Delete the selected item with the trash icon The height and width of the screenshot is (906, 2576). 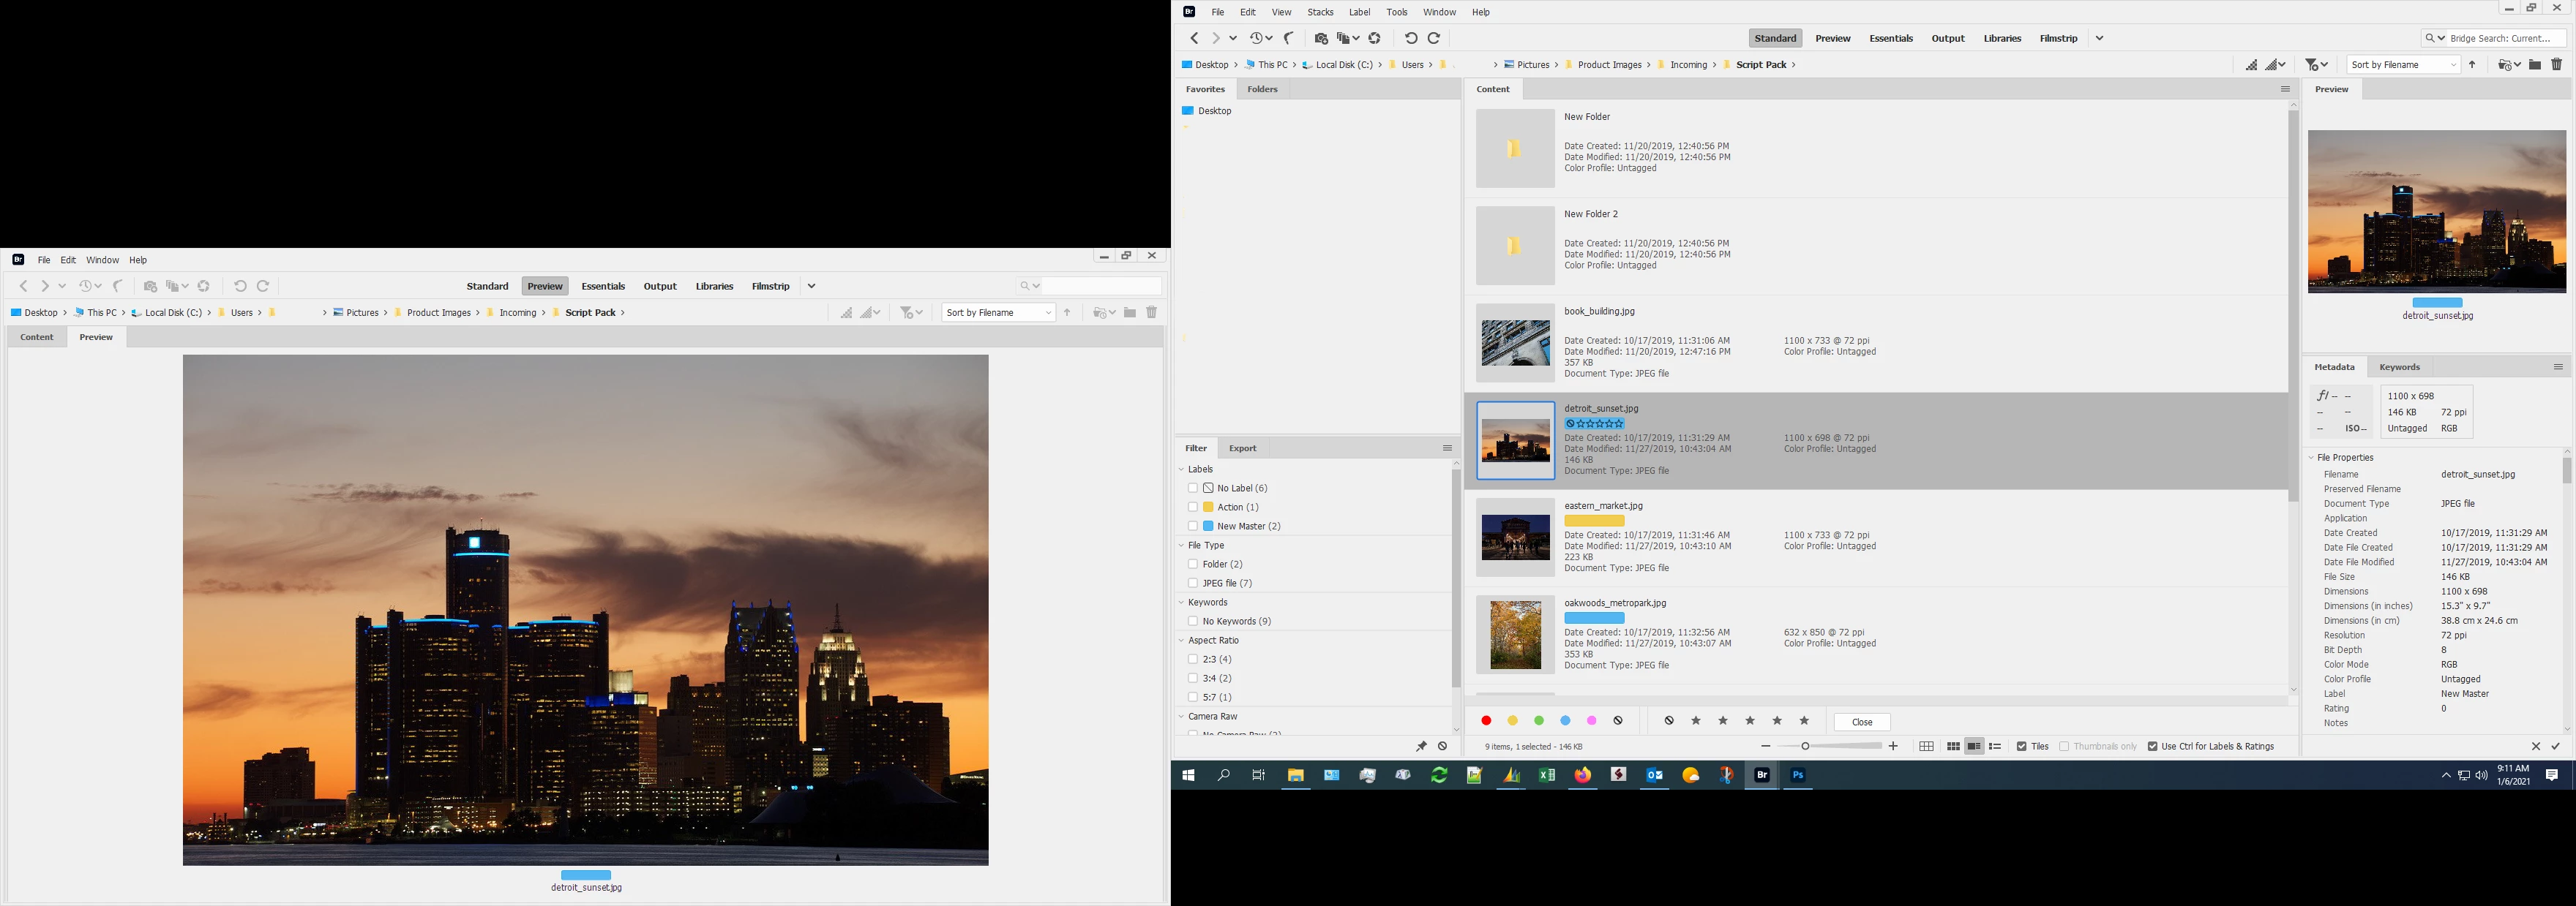(2557, 65)
